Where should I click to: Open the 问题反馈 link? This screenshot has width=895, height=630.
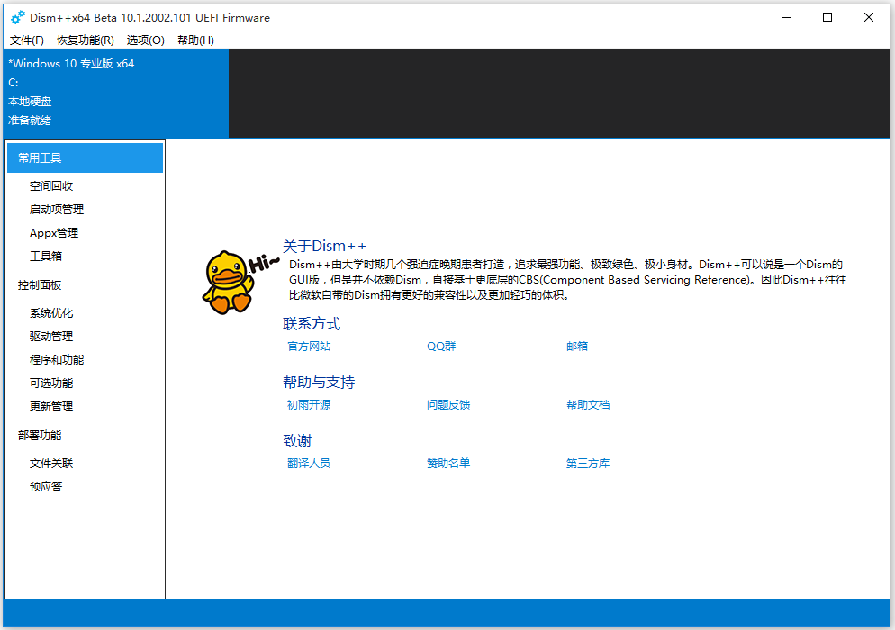447,404
